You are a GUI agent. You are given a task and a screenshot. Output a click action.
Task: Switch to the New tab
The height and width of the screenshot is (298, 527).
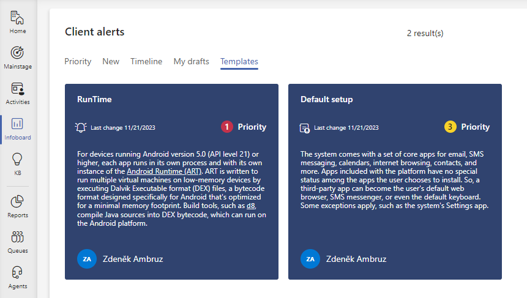tap(111, 61)
